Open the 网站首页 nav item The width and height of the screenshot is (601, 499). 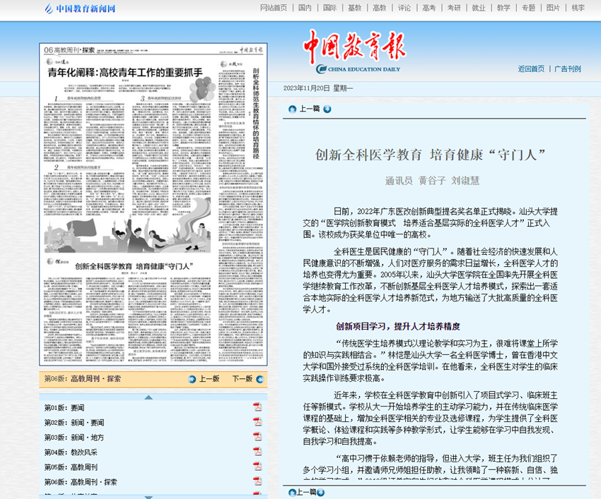(274, 8)
